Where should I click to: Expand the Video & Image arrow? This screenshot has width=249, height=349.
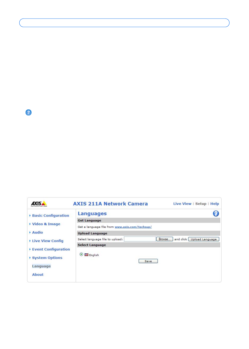point(30,224)
